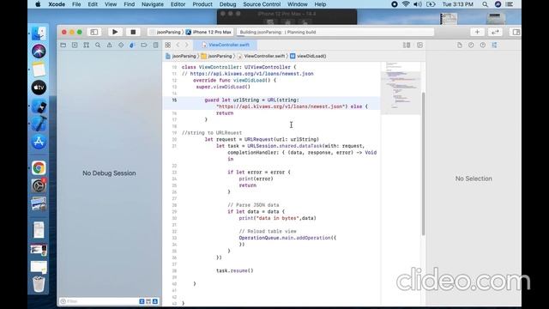Image resolution: width=549 pixels, height=309 pixels.
Task: Click the task.resume() code line
Action: point(234,270)
